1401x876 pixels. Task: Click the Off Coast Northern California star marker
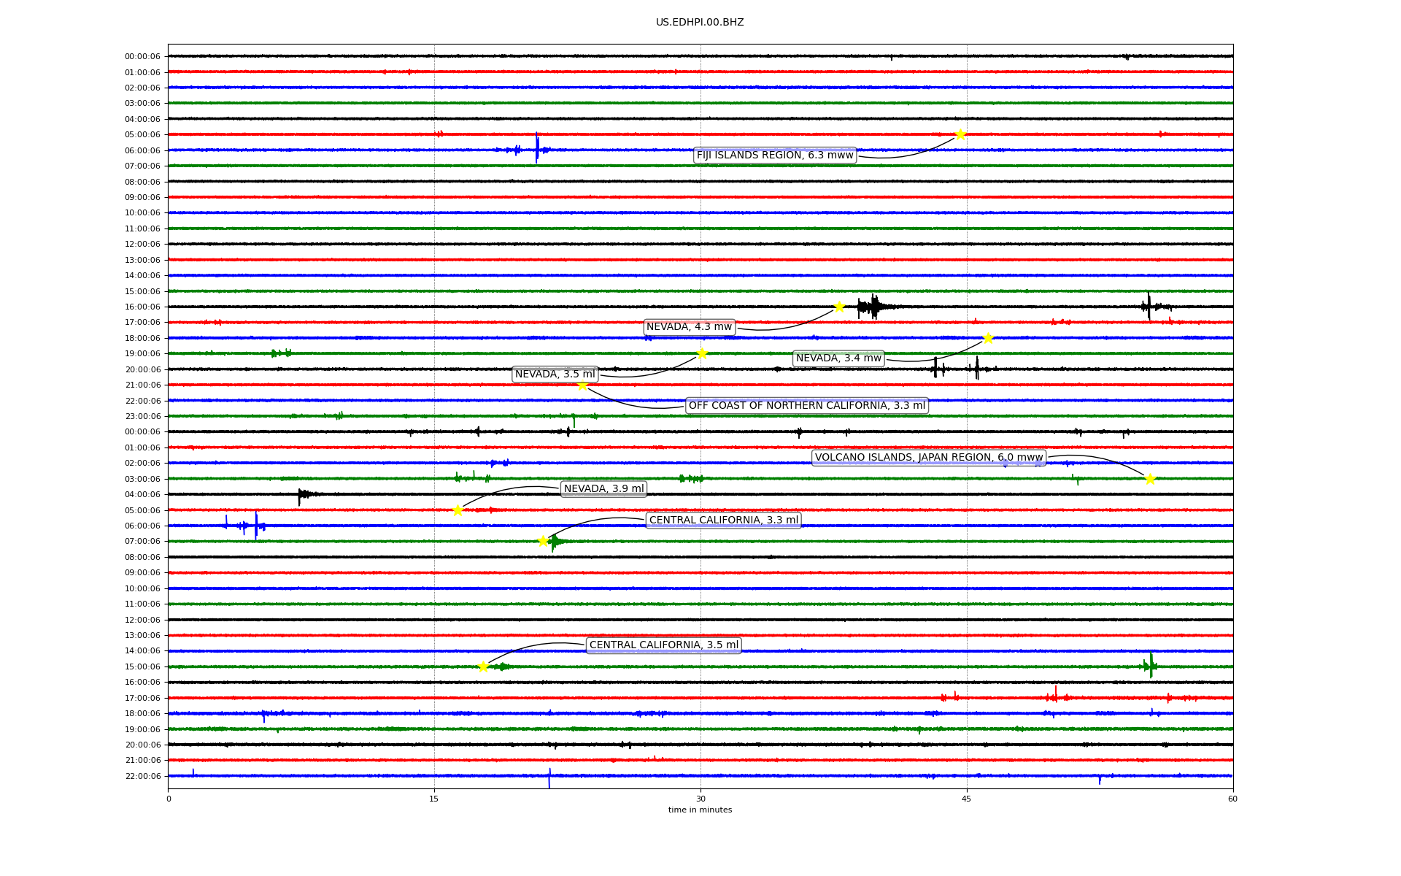click(x=582, y=385)
